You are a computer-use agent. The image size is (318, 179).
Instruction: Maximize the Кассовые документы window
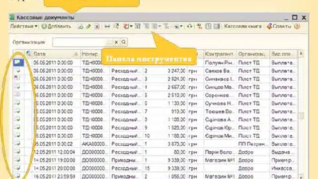tap(295, 17)
